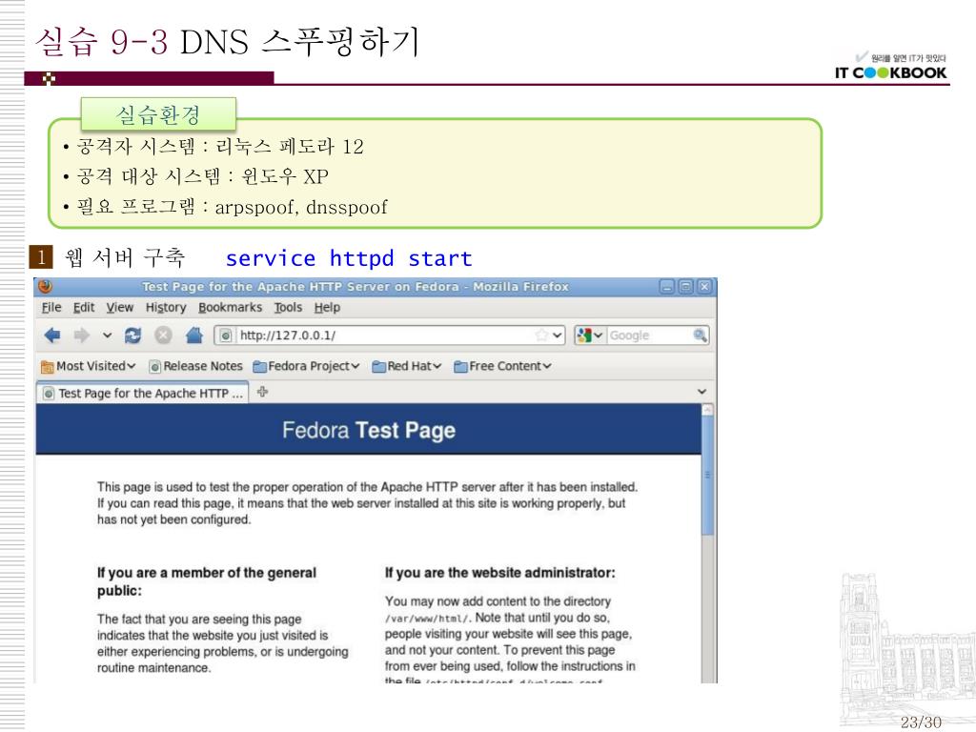Click the stop loading icon
The height and width of the screenshot is (732, 976).
[x=163, y=335]
